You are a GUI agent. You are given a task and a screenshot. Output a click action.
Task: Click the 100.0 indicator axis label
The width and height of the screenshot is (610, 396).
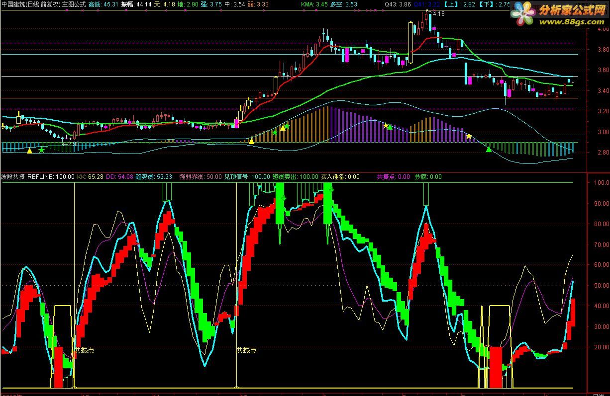tap(602, 183)
